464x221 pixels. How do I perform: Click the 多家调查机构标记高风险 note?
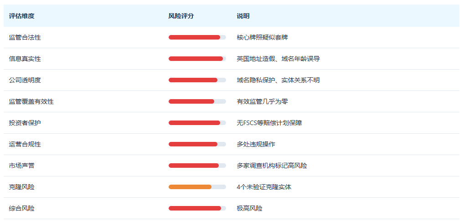click(272, 166)
